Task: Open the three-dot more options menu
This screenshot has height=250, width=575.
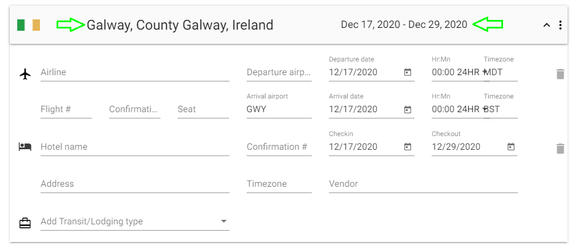Action: [560, 25]
